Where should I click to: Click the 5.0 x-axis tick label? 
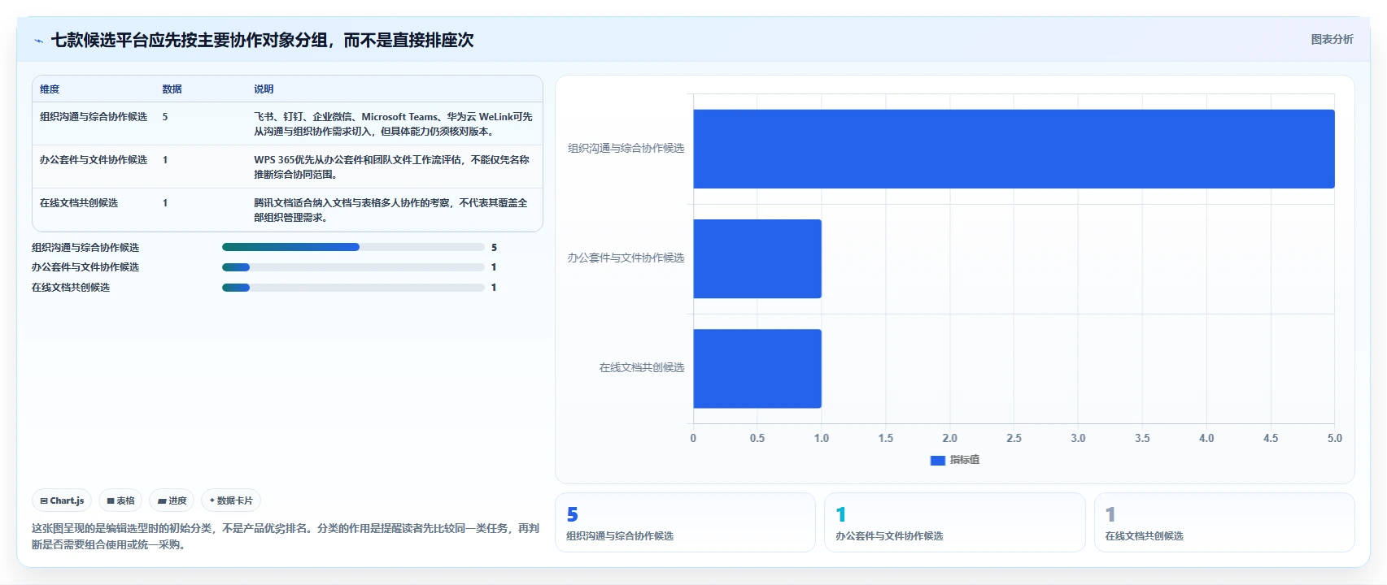(x=1335, y=438)
